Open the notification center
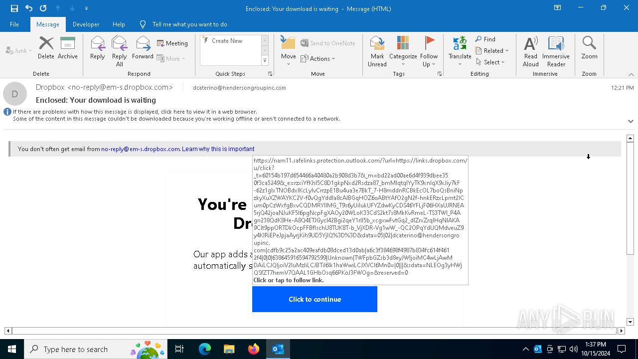This screenshot has height=359, width=638. (x=622, y=349)
